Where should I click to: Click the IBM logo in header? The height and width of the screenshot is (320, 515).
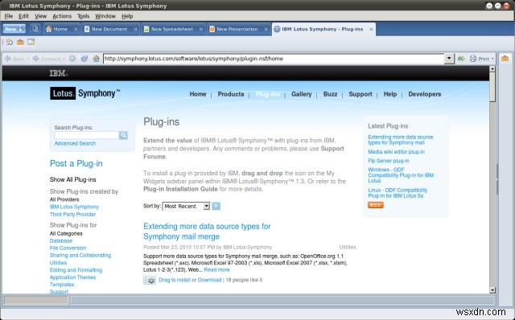[59, 73]
